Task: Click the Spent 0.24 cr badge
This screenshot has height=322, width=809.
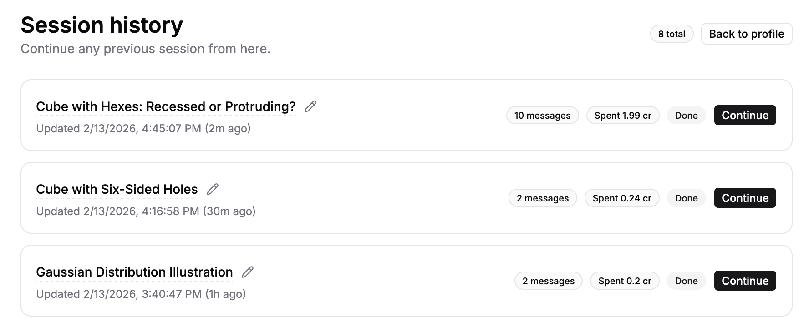Action: tap(622, 198)
